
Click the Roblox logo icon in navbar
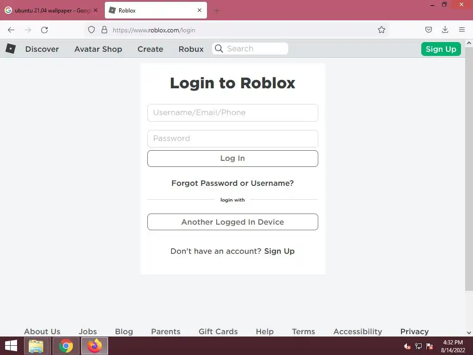coord(11,49)
